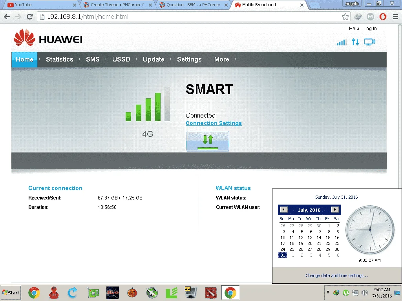402x301 pixels.
Task: Open the More menu
Action: coord(221,60)
